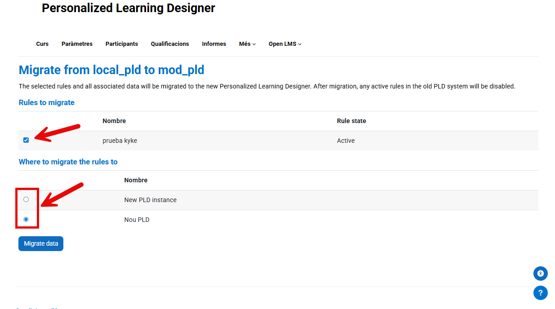Click the Migrate from local_pld to mod_pld heading
The height and width of the screenshot is (309, 555).
(x=111, y=70)
